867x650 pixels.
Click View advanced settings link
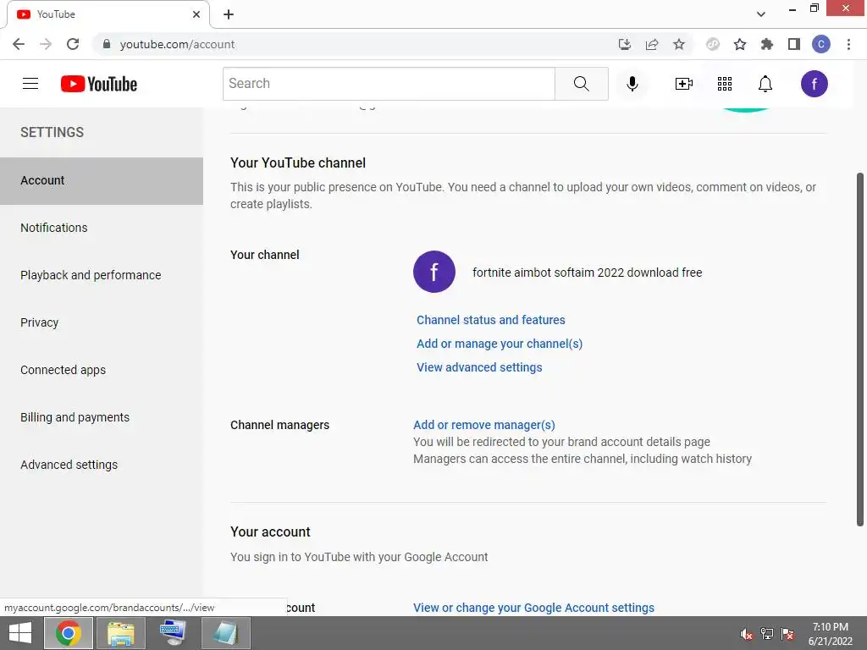(479, 367)
